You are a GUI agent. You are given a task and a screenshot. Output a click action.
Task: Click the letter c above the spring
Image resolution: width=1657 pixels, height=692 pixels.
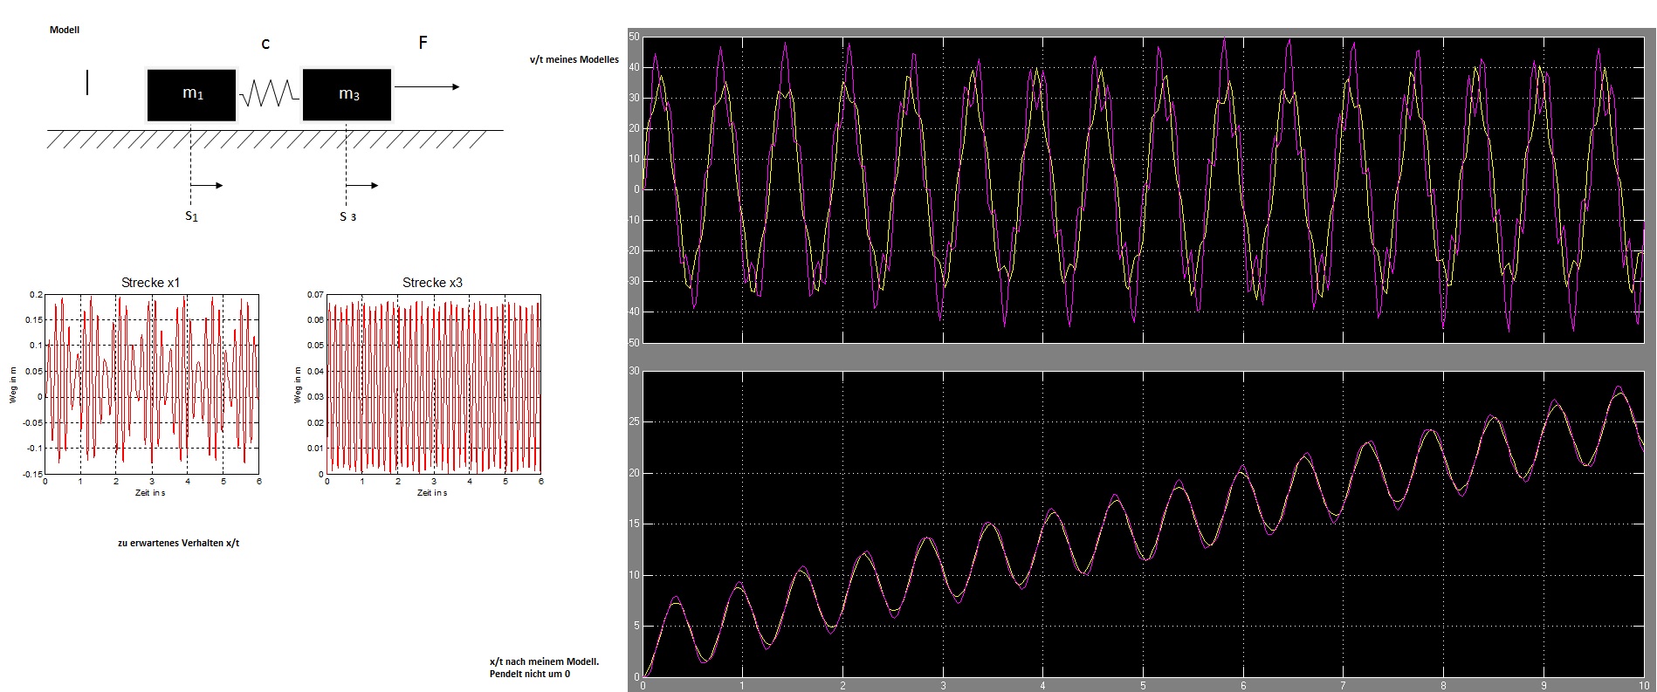[265, 43]
